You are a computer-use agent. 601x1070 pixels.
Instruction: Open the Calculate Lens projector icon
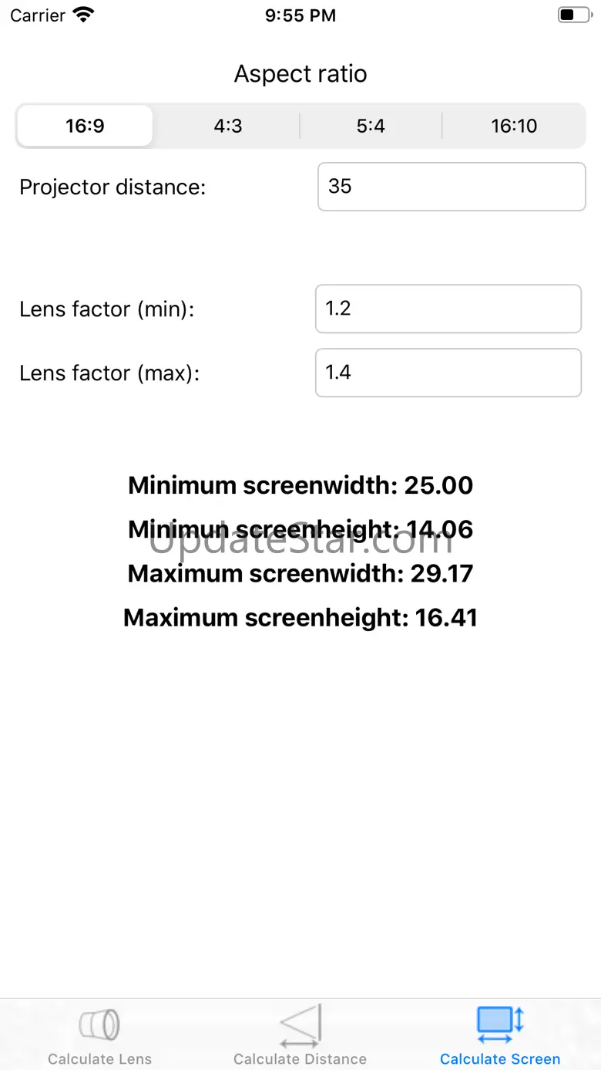[x=99, y=1024]
